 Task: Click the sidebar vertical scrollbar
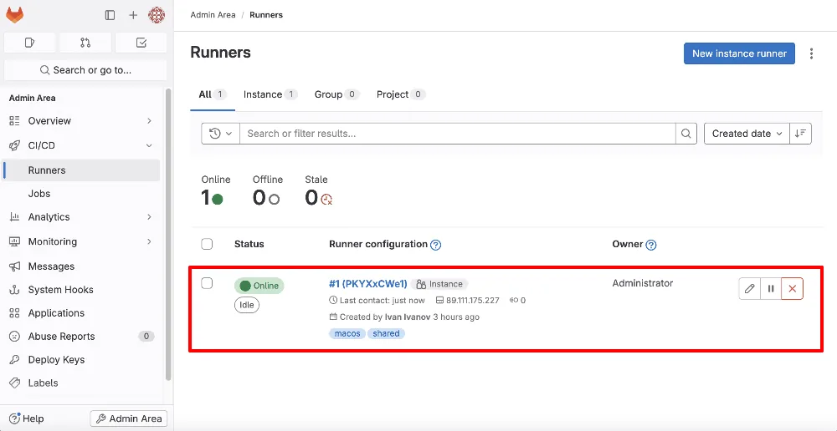click(168, 235)
